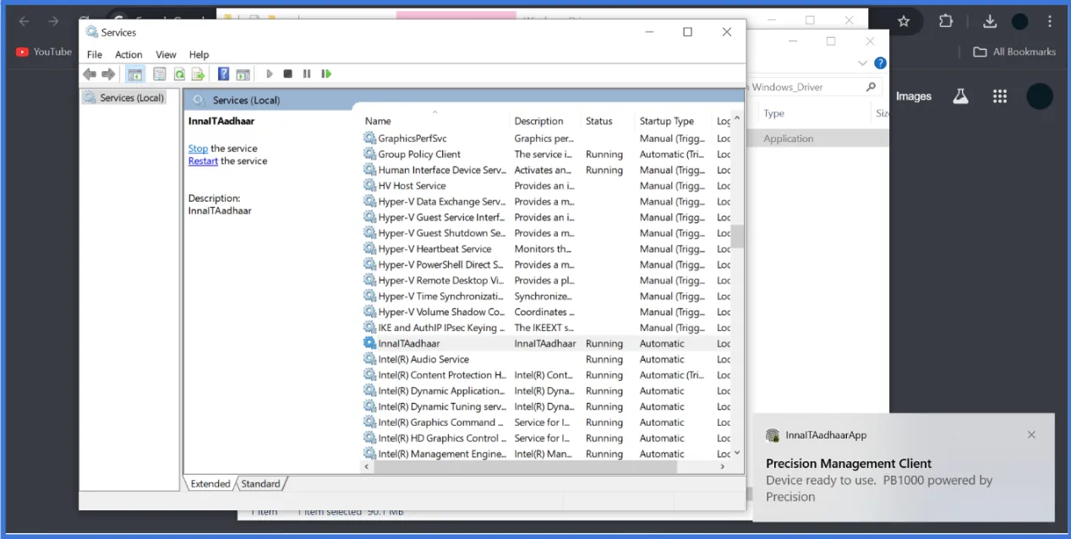Open the Images link on Google page
Viewport: 1071px width, 539px height.
point(914,96)
